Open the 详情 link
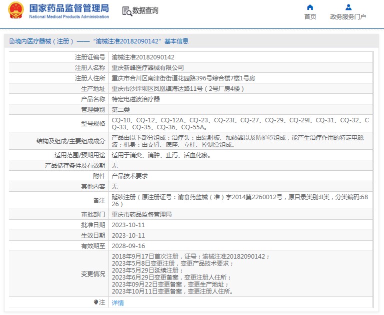 click(x=118, y=303)
